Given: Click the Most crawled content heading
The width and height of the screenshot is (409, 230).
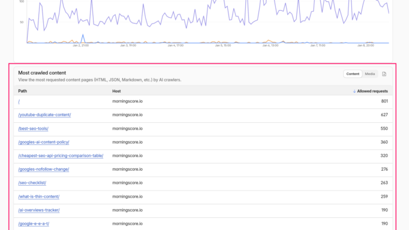Looking at the screenshot, I should point(42,73).
